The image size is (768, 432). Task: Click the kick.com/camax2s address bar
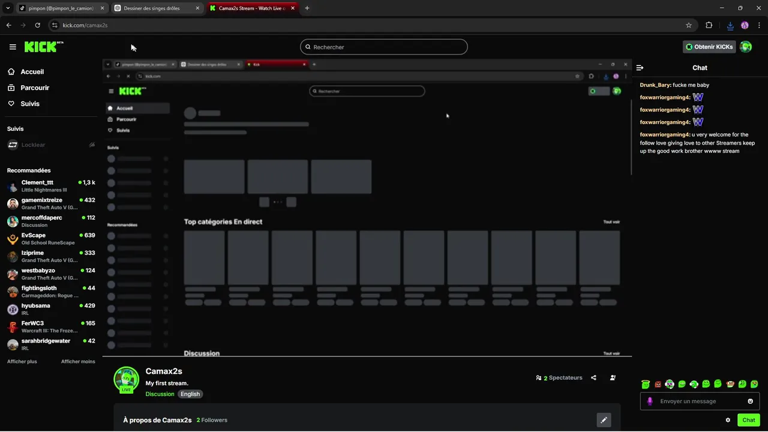(x=372, y=25)
